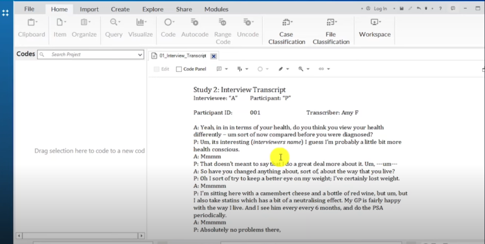The image size is (485, 244).
Task: Open the Visualize ribbon menu
Action: (x=140, y=28)
